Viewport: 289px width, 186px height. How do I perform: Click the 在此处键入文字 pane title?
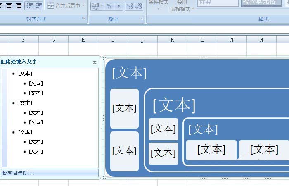(19, 62)
